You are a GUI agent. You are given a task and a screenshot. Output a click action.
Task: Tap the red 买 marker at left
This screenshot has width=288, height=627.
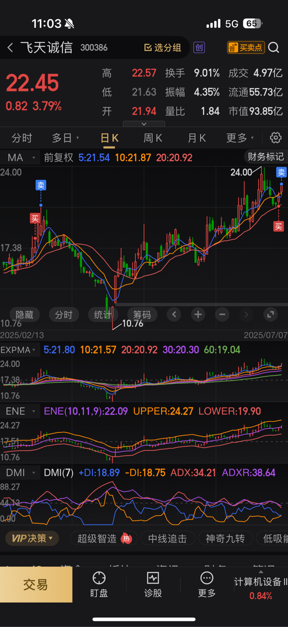(35, 219)
